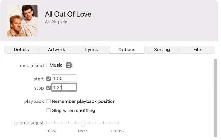Click the song title All Out Of Love
This screenshot has height=140, width=221.
[68, 14]
